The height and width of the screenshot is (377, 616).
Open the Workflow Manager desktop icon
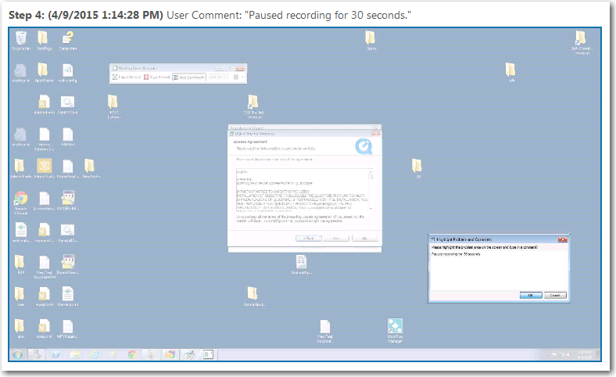[395, 328]
